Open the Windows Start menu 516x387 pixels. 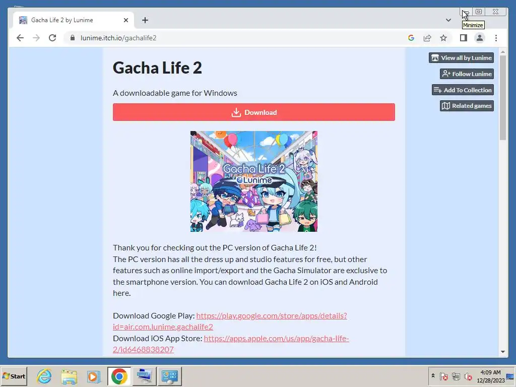pyautogui.click(x=14, y=376)
